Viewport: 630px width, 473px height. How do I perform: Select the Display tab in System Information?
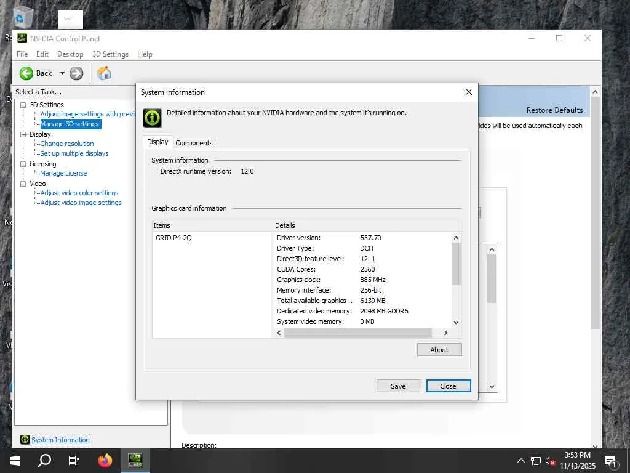158,142
